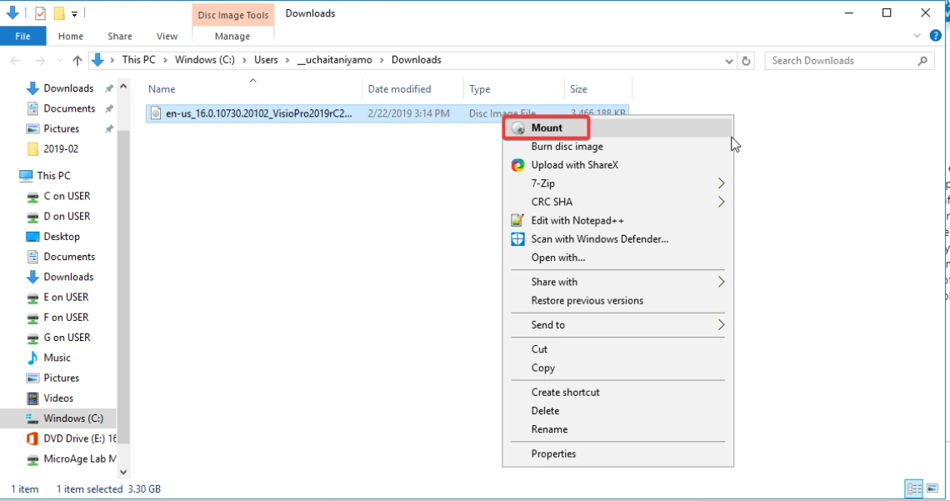The height and width of the screenshot is (501, 950).
Task: Click the Mount disc icon in context menu
Action: [x=518, y=128]
